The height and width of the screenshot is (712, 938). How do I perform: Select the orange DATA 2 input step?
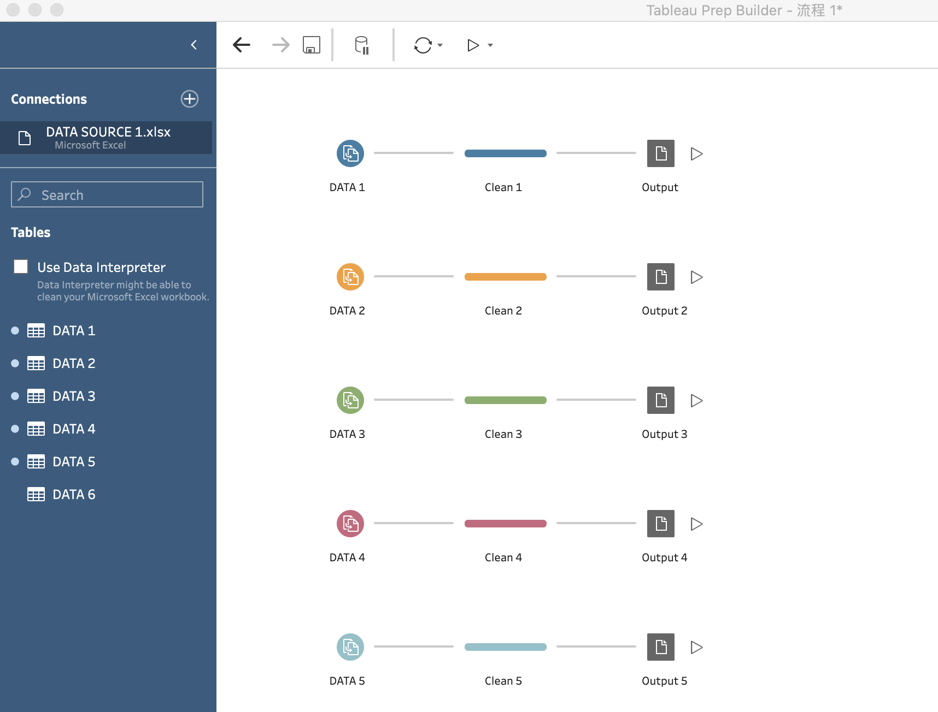tap(350, 277)
